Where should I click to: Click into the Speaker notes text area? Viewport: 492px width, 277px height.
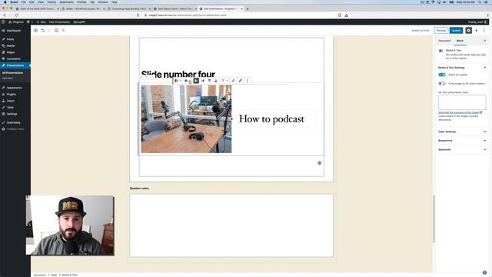point(231,225)
